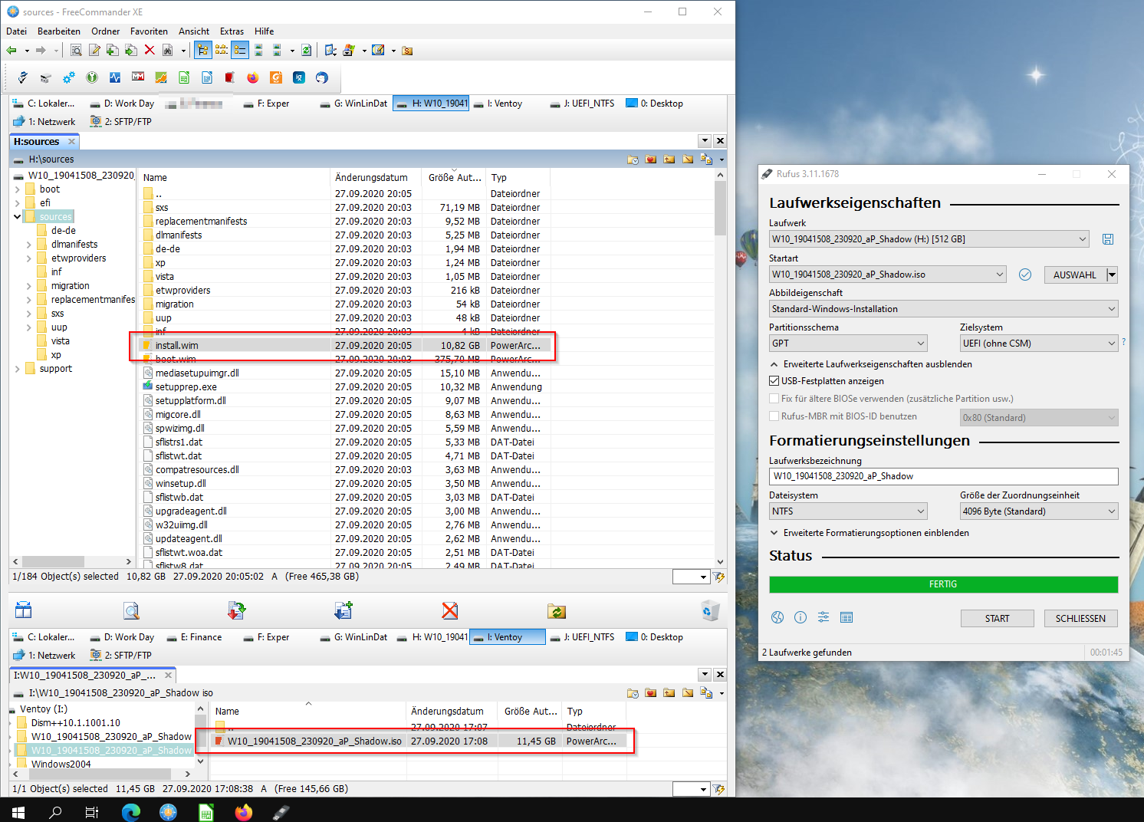Click the magnifier view icon in middle toolbar

131,610
